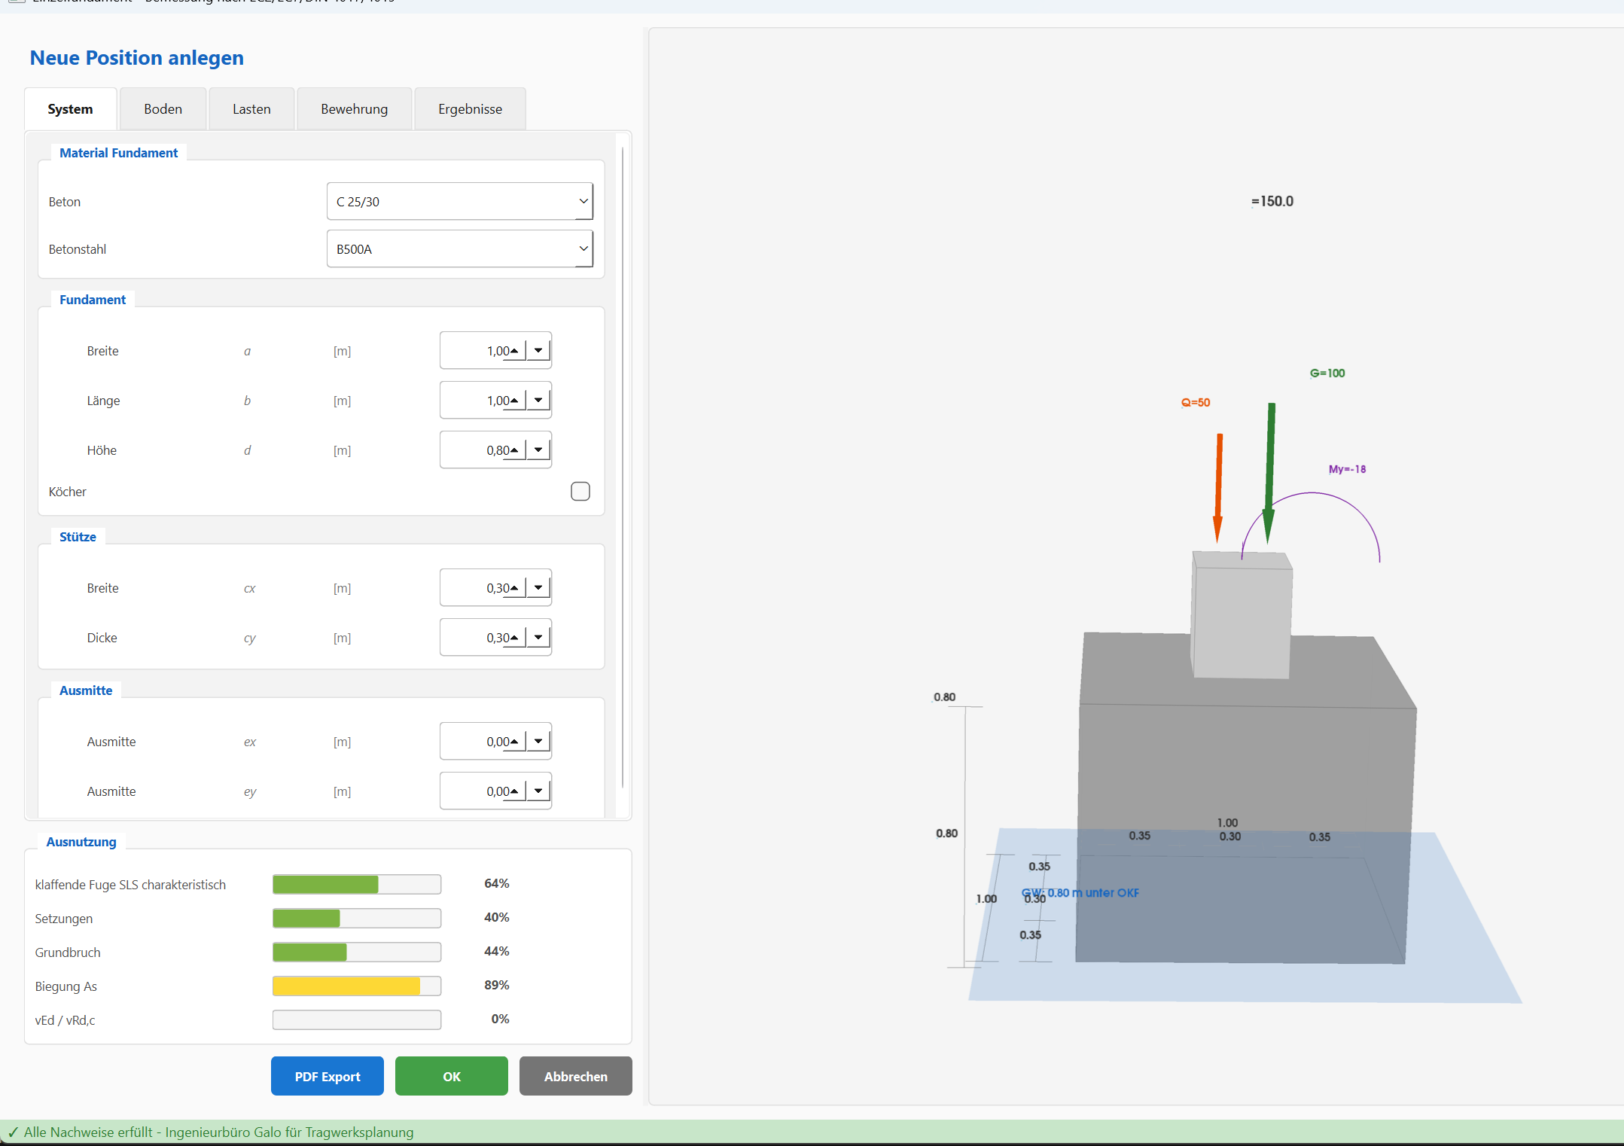Click the 'My=-18' label in the 3D view
1624x1146 pixels.
click(x=1347, y=469)
